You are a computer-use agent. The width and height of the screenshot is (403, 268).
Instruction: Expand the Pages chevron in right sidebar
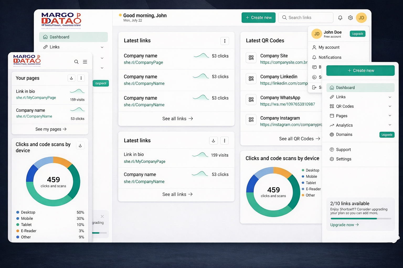coord(390,116)
